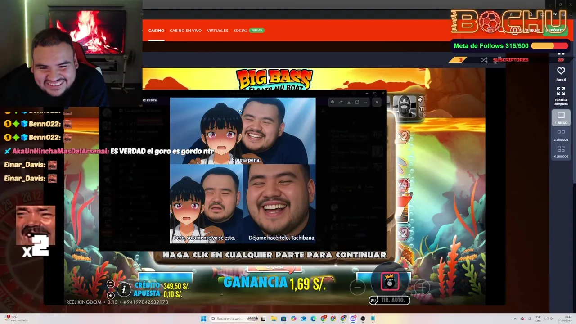
Task: Open the game info 'i' button
Action: click(124, 289)
